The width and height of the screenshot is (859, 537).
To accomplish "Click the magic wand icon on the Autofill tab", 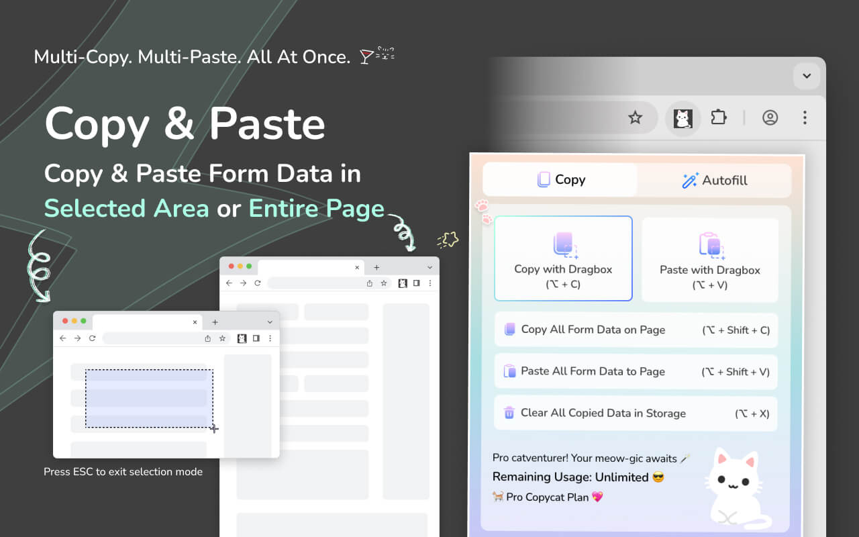I will (690, 180).
